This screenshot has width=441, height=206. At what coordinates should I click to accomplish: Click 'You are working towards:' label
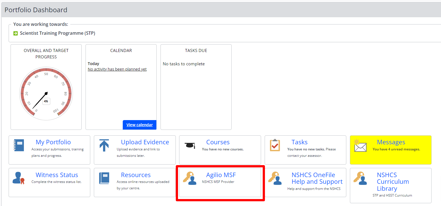coord(41,24)
